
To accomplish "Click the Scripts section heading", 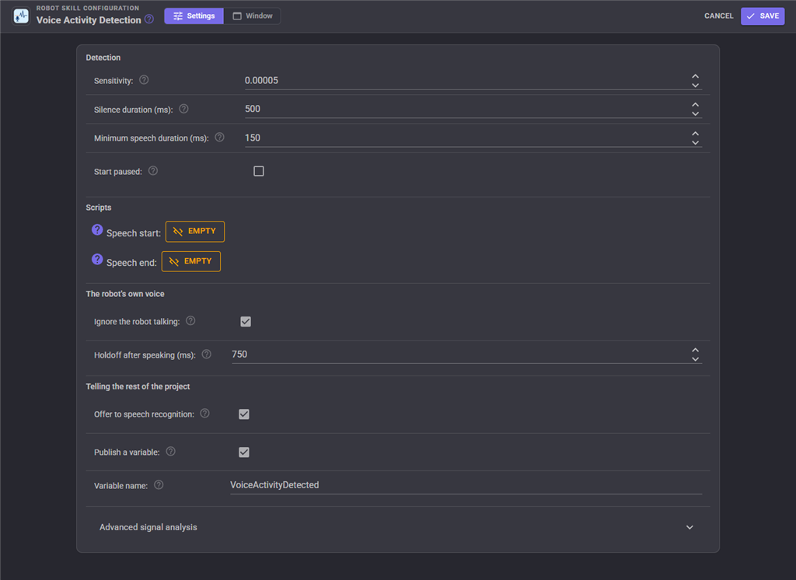I will [x=99, y=208].
